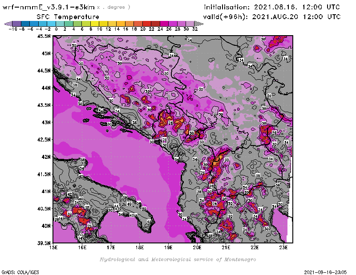Select the 12 to 14 golden legend swatch
This screenshot has width=356, height=275.
112,24
